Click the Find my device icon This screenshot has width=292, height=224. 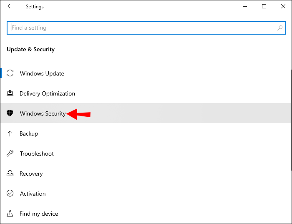coord(10,214)
